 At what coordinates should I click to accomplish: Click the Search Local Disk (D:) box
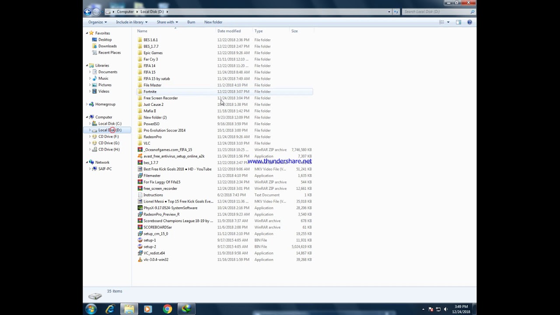point(438,12)
